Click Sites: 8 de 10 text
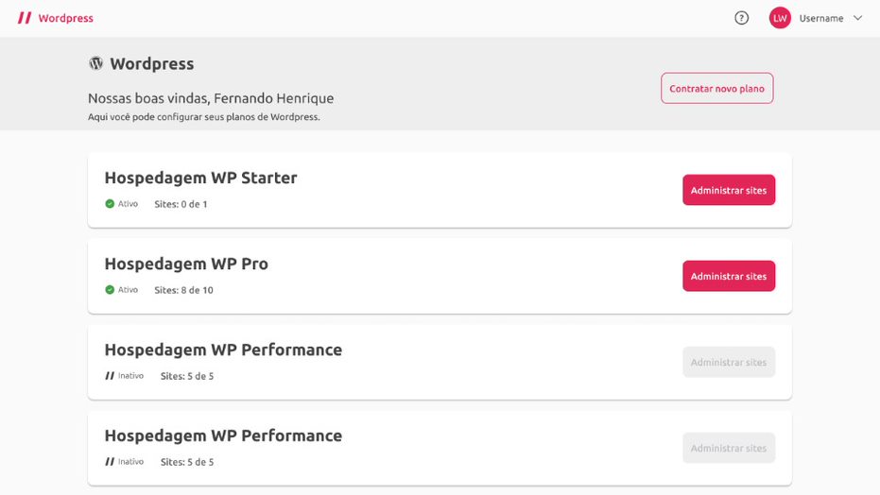Viewport: 880px width, 495px height. 183,290
